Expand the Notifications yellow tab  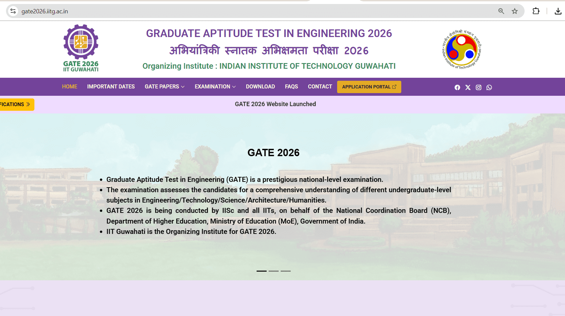(x=16, y=104)
